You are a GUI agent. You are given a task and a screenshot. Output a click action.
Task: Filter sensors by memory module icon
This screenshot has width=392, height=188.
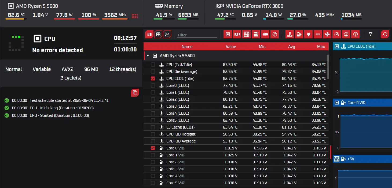coord(265,34)
